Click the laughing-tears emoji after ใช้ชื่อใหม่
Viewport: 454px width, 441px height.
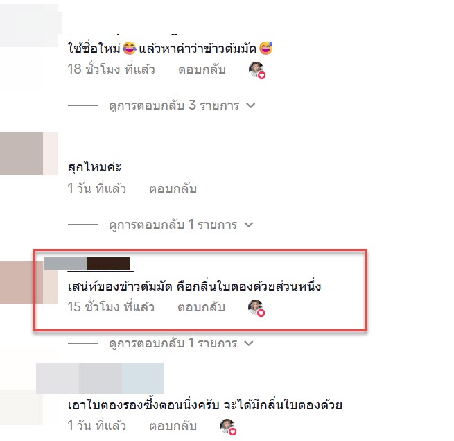click(x=129, y=48)
